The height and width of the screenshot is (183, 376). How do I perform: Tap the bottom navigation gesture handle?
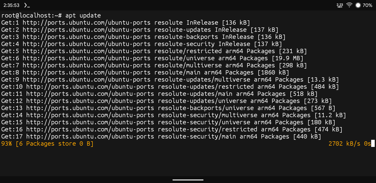click(x=188, y=180)
